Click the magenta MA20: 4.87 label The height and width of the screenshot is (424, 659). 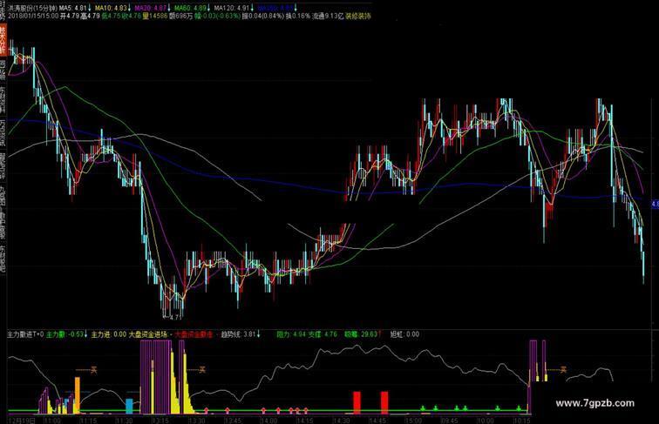152,8
